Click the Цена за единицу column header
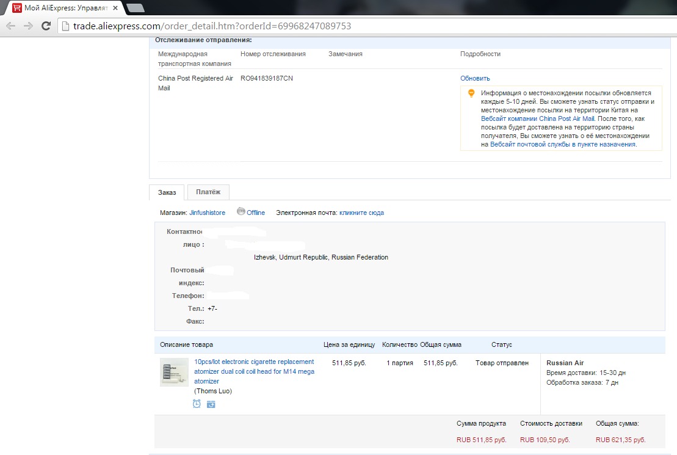Image resolution: width=677 pixels, height=455 pixels. coord(349,345)
